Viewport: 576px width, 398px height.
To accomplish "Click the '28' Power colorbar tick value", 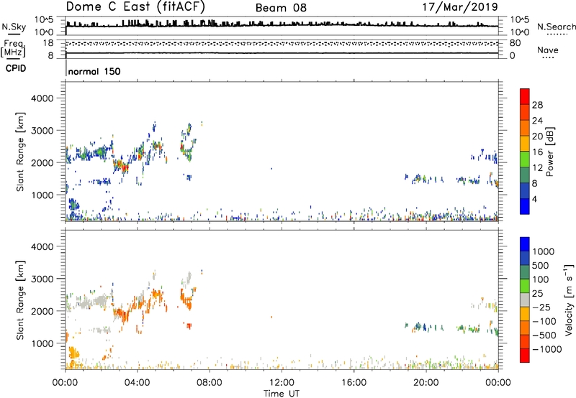I will click(x=537, y=105).
